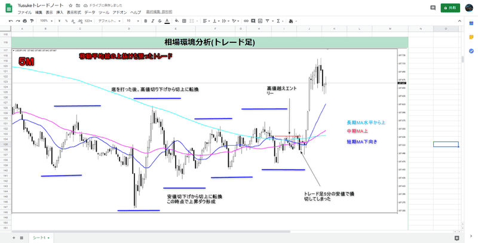Open the 123 number format dropdown
This screenshot has height=243, width=478.
click(88, 21)
